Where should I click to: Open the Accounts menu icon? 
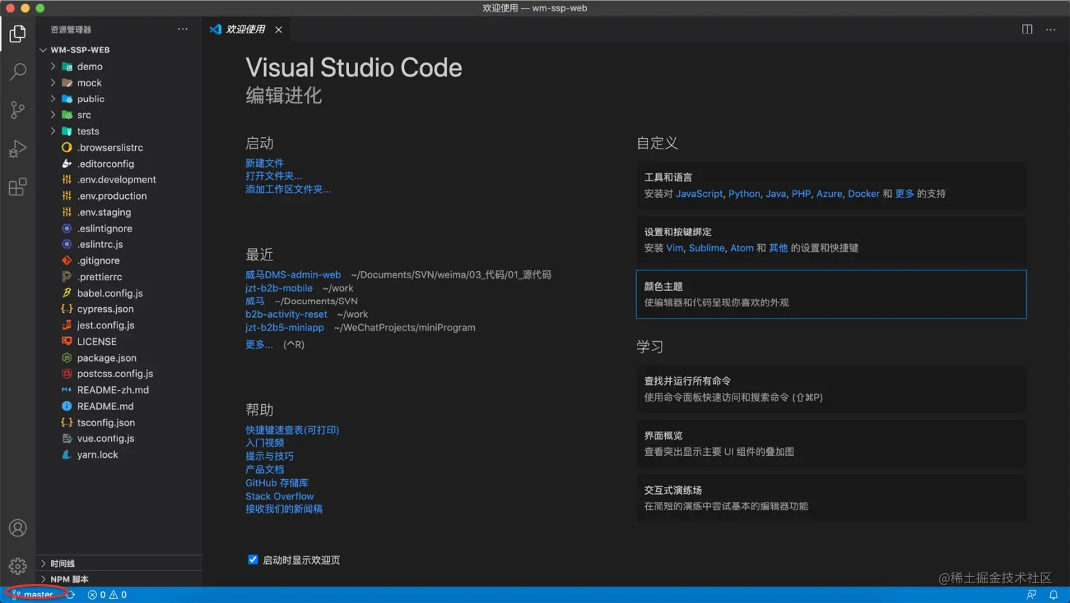(18, 528)
